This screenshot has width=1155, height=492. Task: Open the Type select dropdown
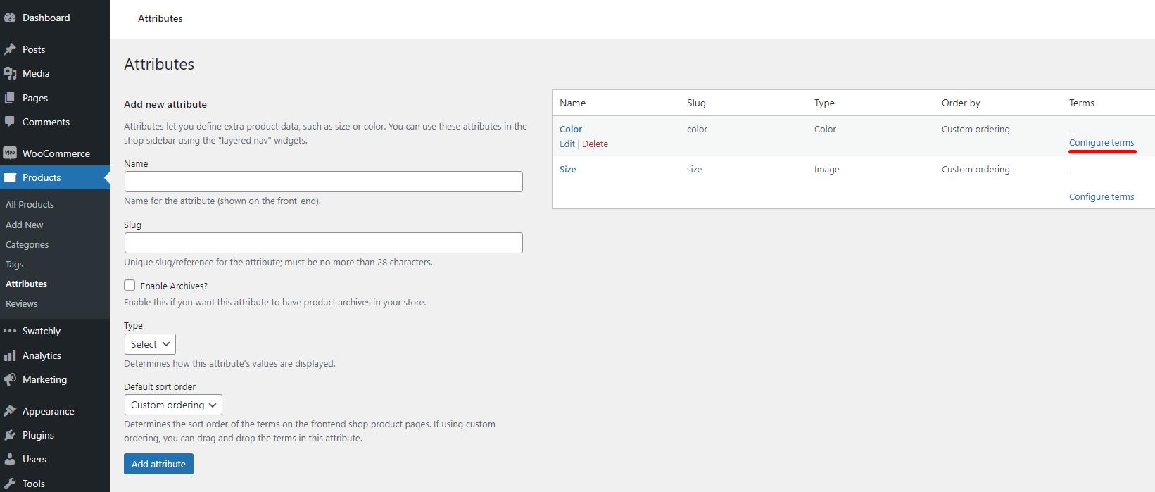point(150,344)
